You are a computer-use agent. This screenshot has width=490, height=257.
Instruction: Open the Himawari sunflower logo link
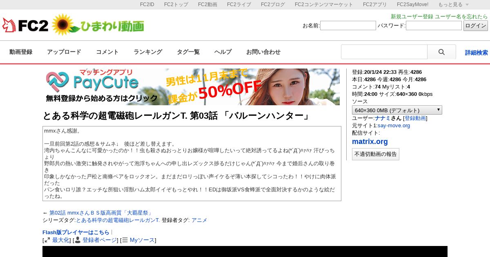click(98, 25)
